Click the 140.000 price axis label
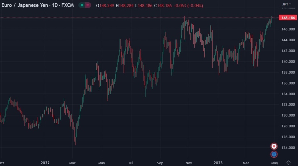The height and width of the screenshot is (166, 298). pos(288,62)
